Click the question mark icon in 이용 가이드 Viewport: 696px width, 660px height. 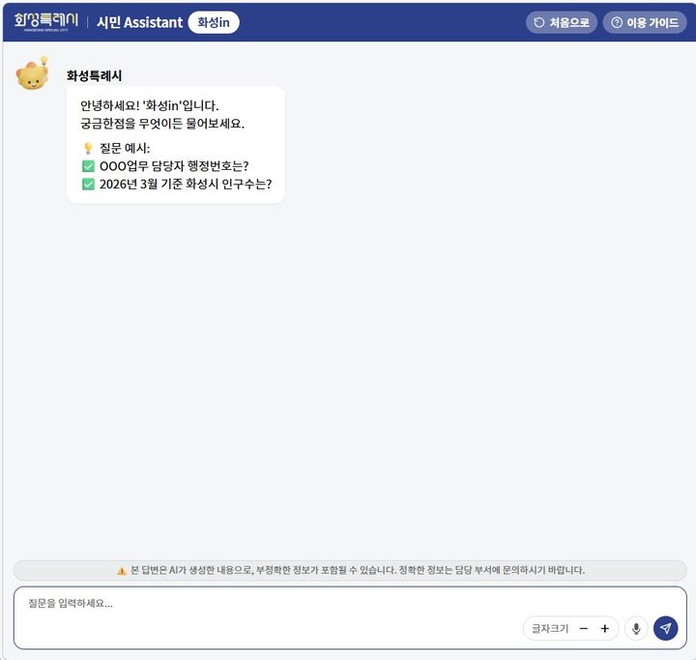tap(617, 22)
